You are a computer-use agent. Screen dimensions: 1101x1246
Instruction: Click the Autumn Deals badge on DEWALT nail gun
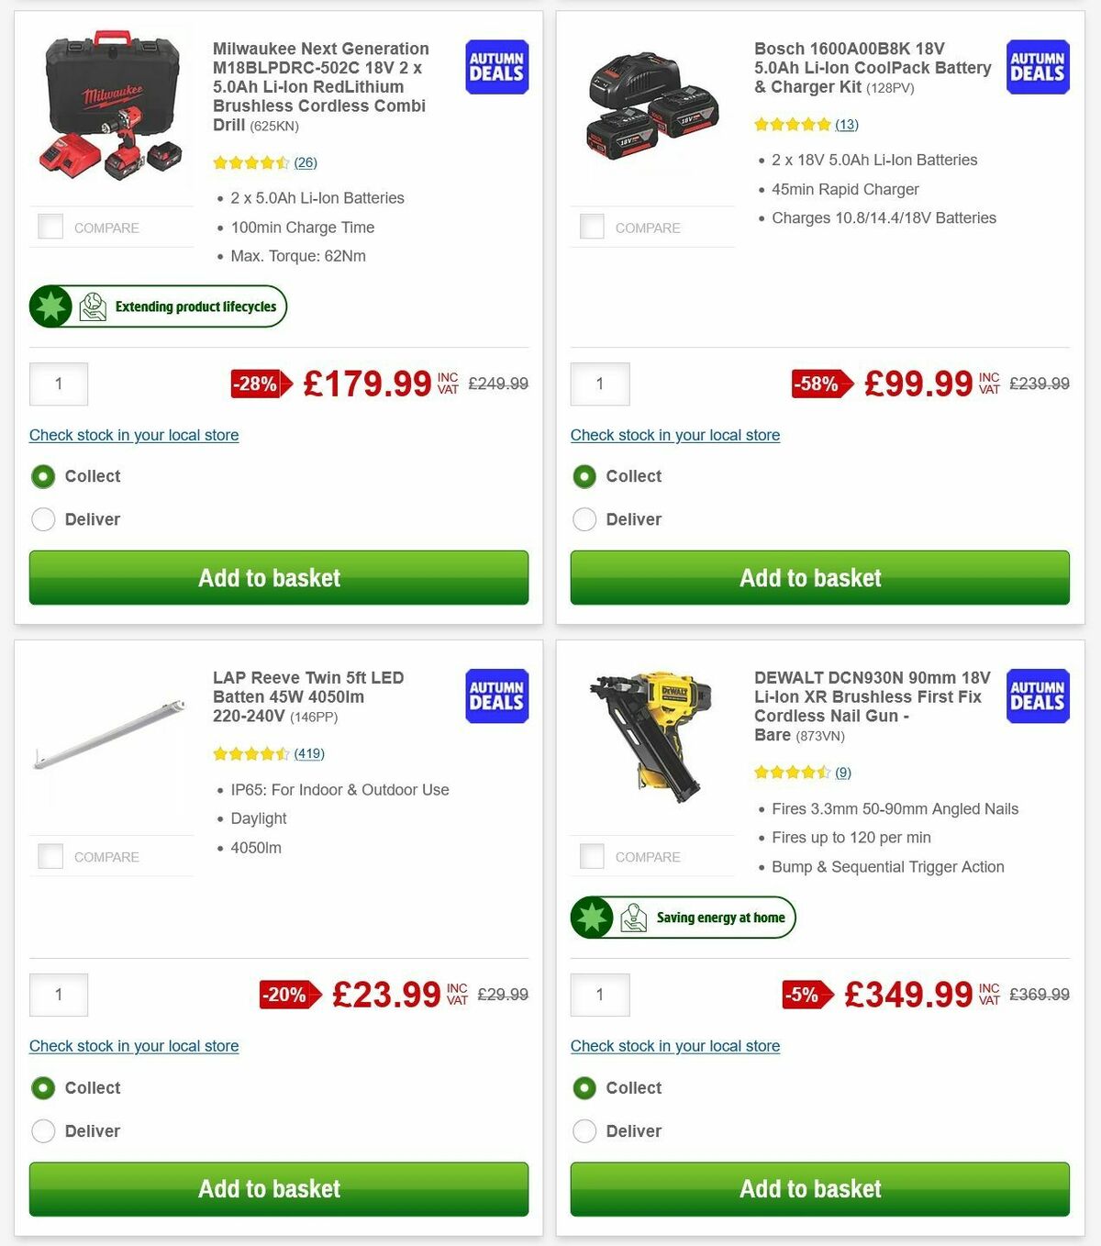(1037, 696)
